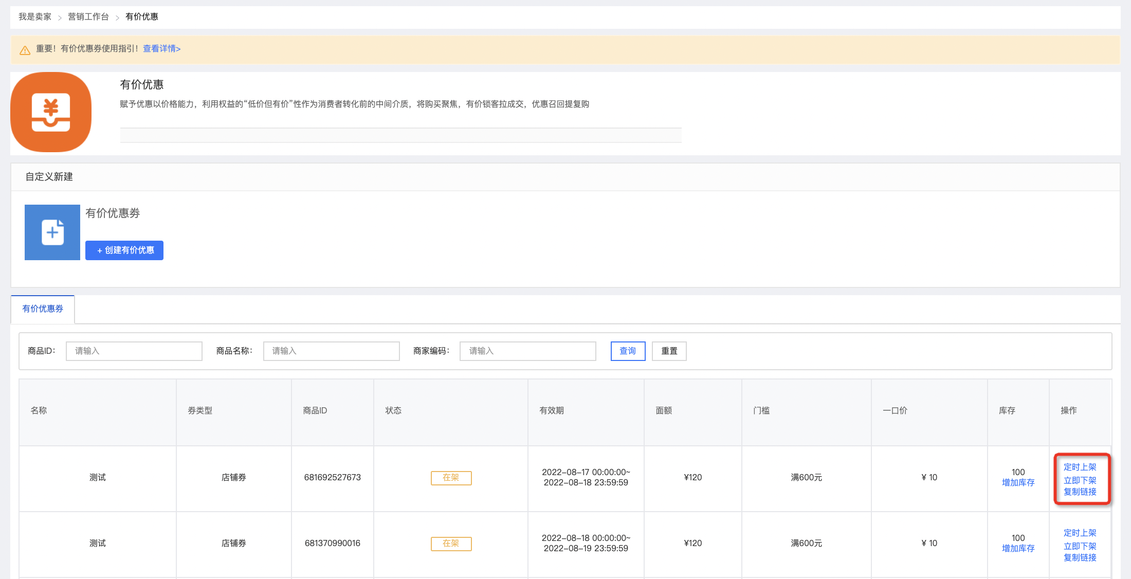1131x579 pixels.
Task: Click 复制链接 in the first table row
Action: (x=1080, y=492)
